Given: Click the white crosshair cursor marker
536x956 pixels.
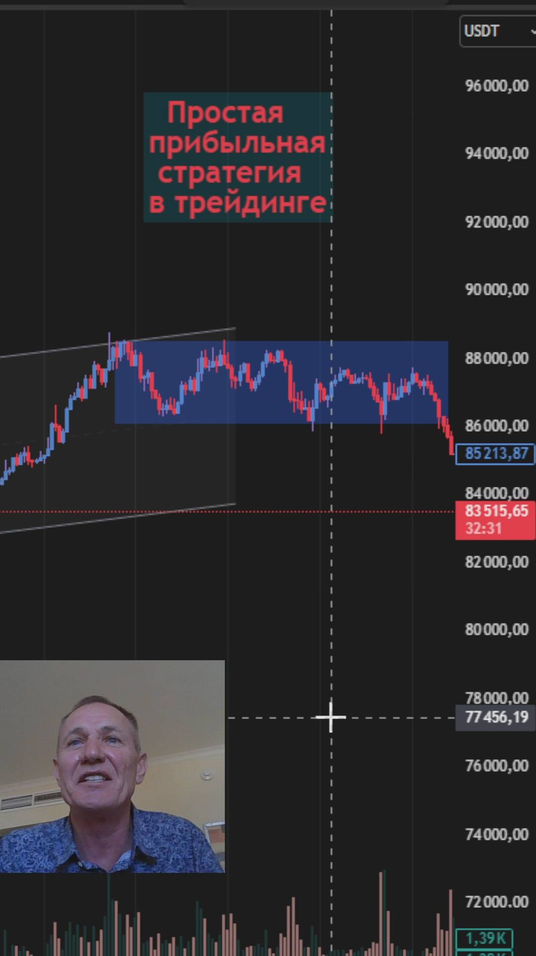Looking at the screenshot, I should point(331,717).
